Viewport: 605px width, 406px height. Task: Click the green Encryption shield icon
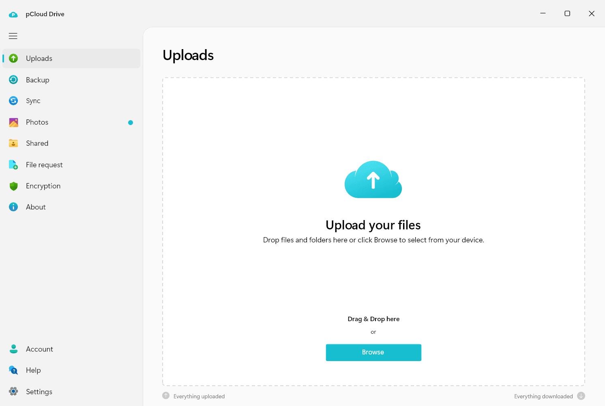click(x=13, y=186)
